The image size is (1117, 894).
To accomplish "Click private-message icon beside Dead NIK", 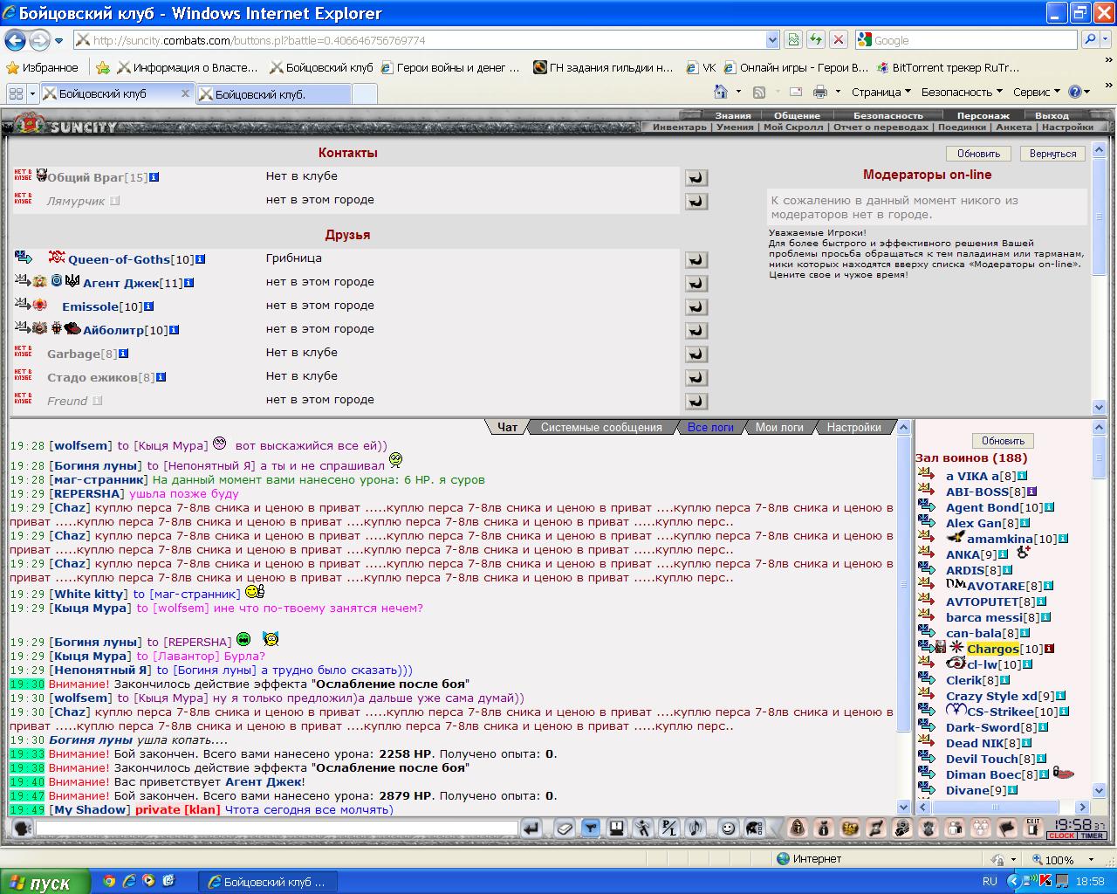I will click(x=926, y=743).
